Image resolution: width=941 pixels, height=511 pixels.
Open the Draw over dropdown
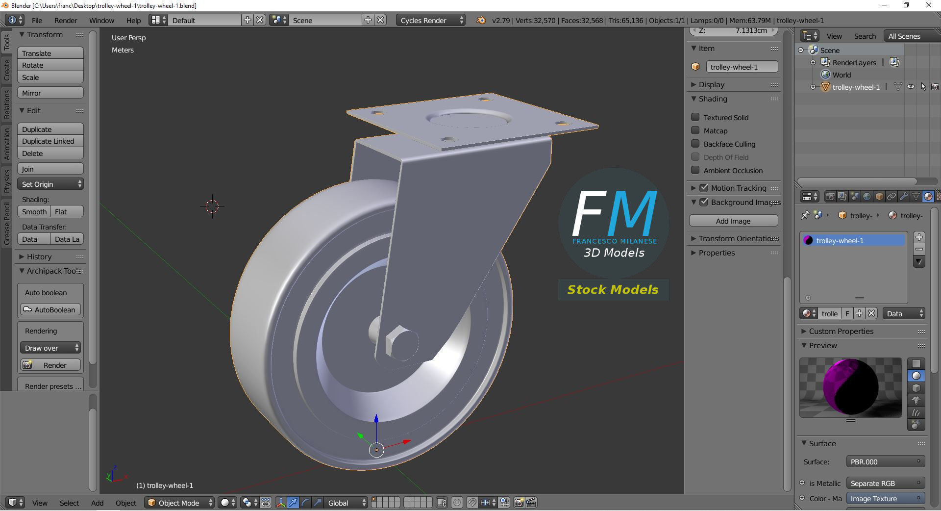(50, 348)
